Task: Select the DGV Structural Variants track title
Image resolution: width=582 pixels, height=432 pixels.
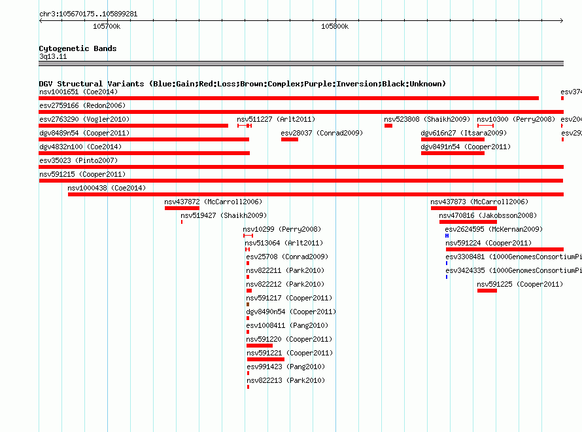Action: click(243, 84)
